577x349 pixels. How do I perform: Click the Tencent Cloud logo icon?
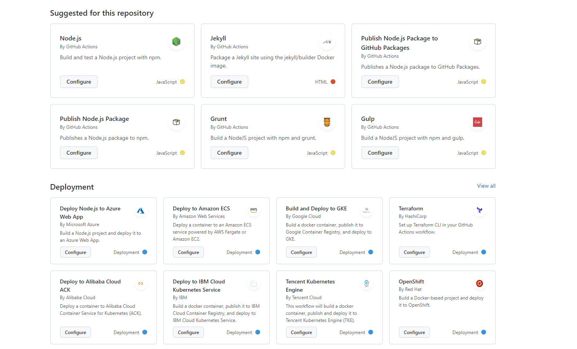click(366, 283)
